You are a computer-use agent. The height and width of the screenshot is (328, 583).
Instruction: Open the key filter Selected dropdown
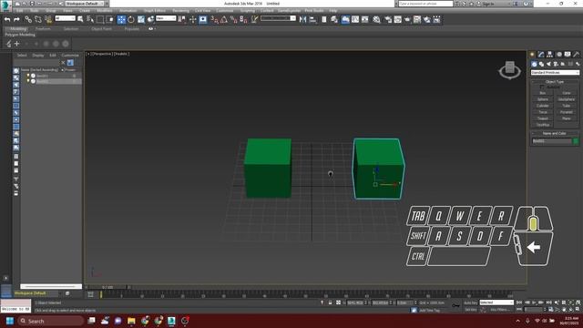(x=496, y=302)
